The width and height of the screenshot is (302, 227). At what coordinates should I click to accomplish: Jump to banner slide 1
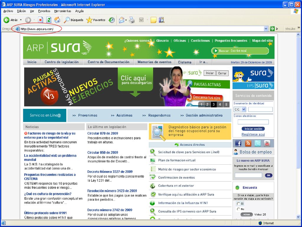click(201, 104)
